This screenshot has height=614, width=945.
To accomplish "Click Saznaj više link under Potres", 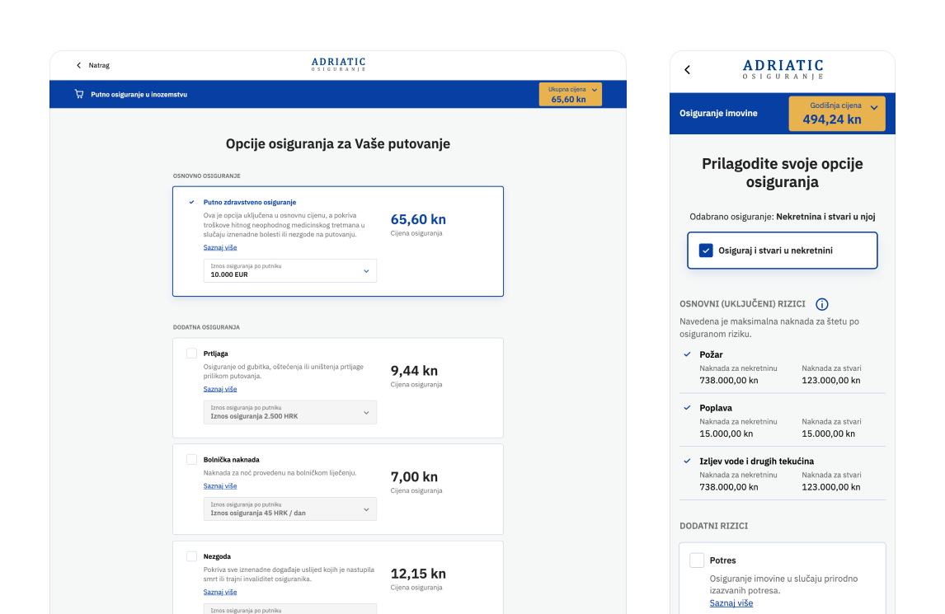I will 731,603.
